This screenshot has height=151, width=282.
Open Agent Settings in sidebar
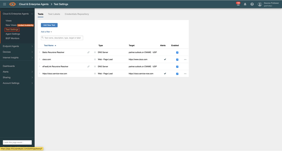13,34
